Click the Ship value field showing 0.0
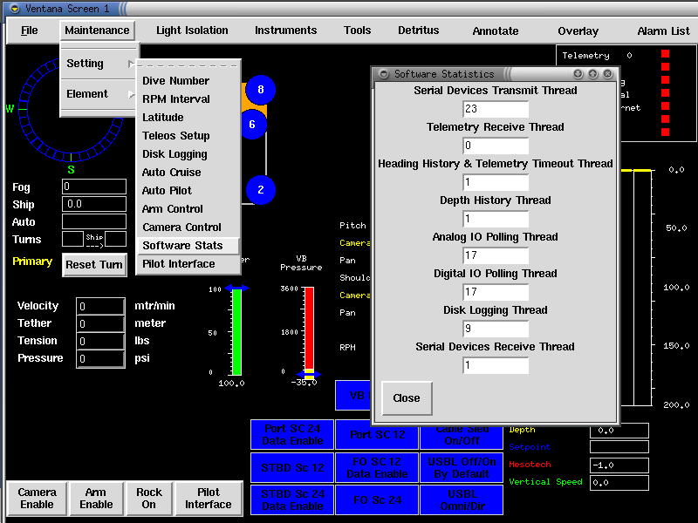The height and width of the screenshot is (523, 698). (94, 204)
